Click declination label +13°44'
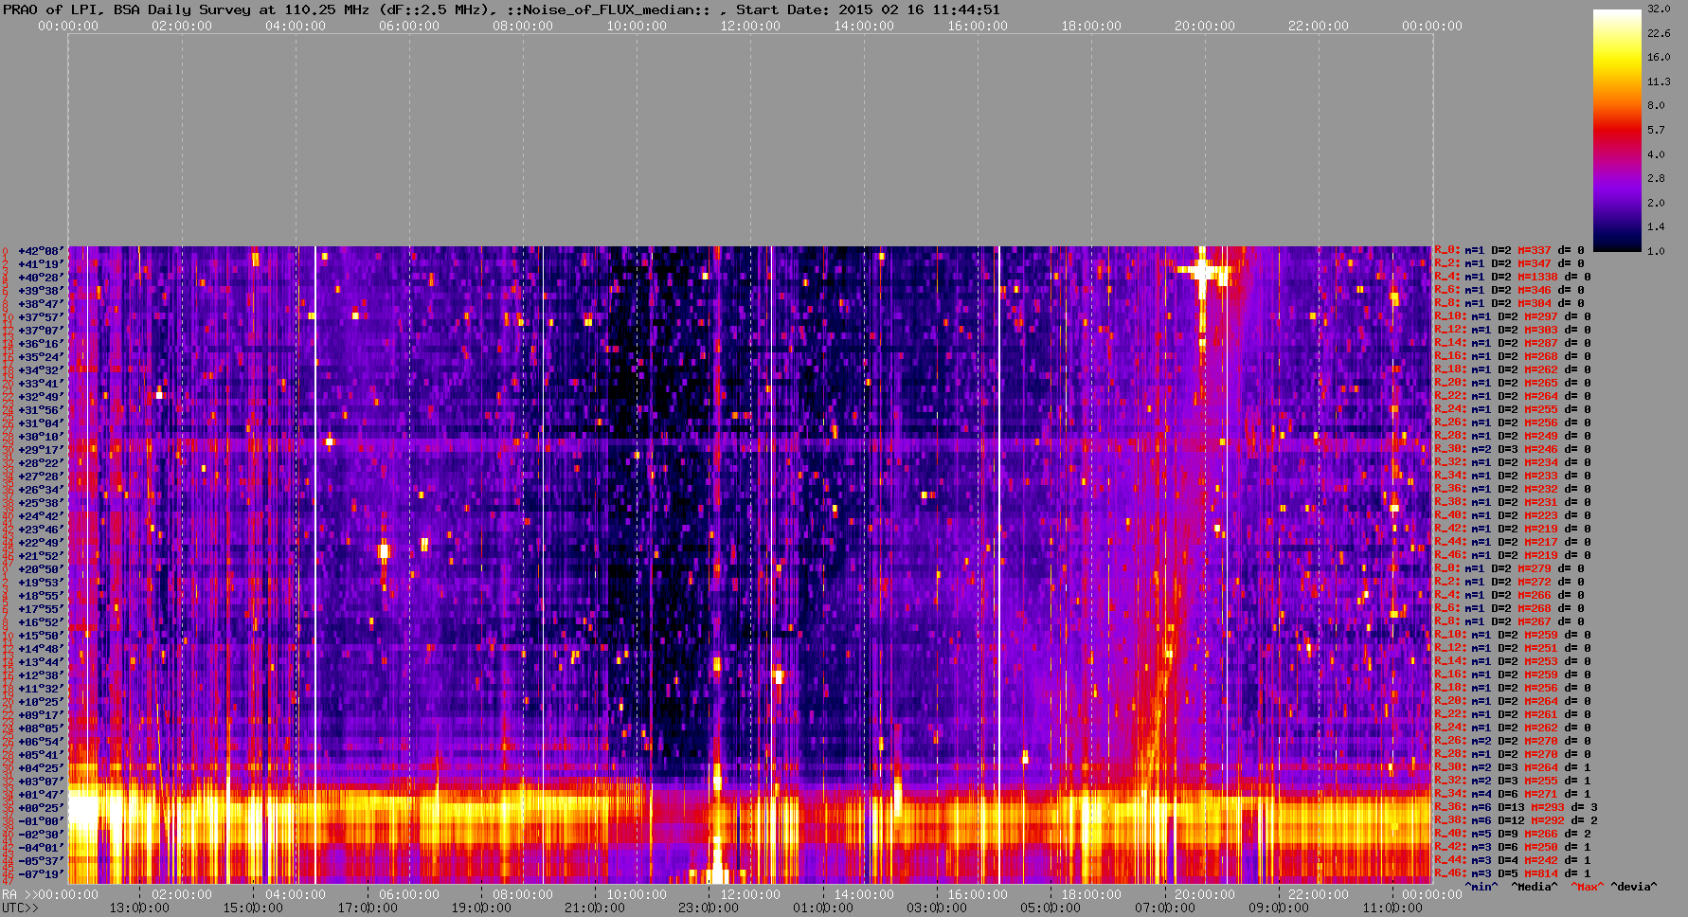1688x917 pixels. (x=41, y=662)
